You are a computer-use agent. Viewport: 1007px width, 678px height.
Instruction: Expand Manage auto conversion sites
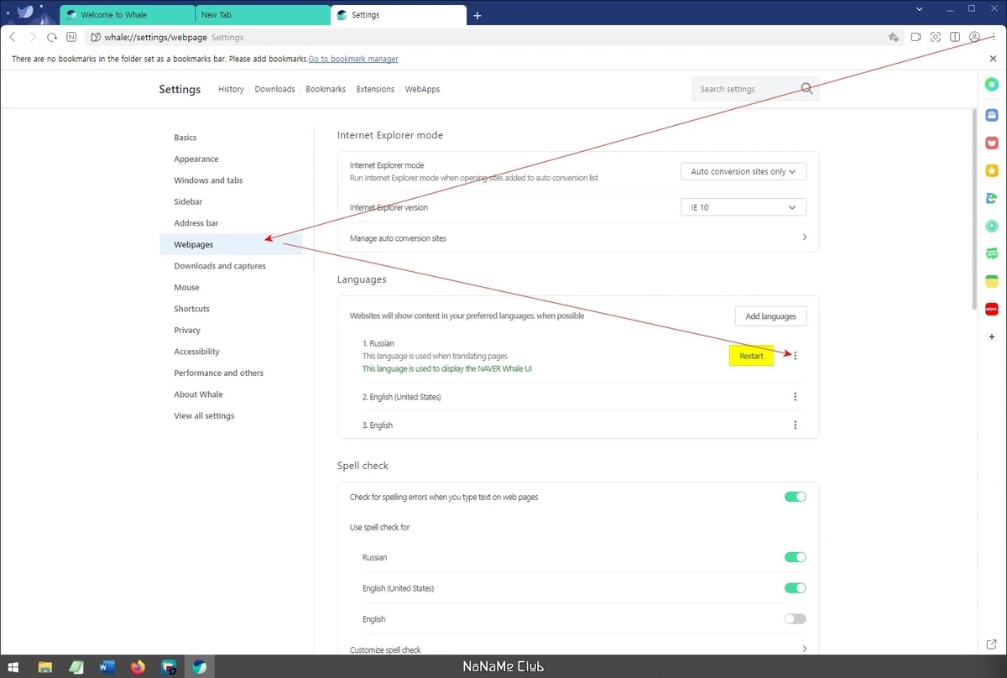tap(577, 238)
